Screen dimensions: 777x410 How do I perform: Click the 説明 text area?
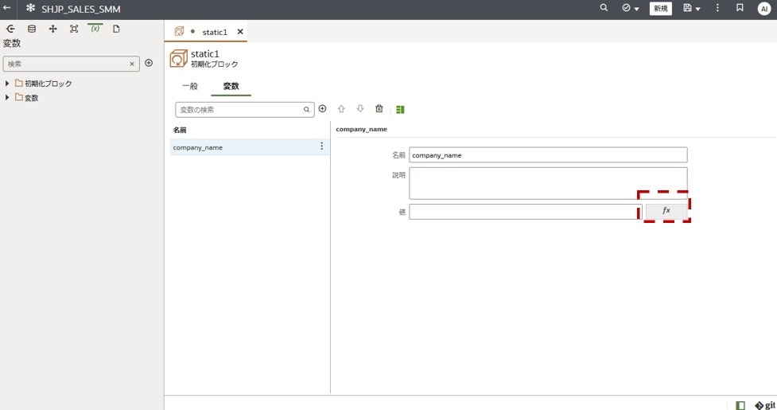tap(548, 183)
